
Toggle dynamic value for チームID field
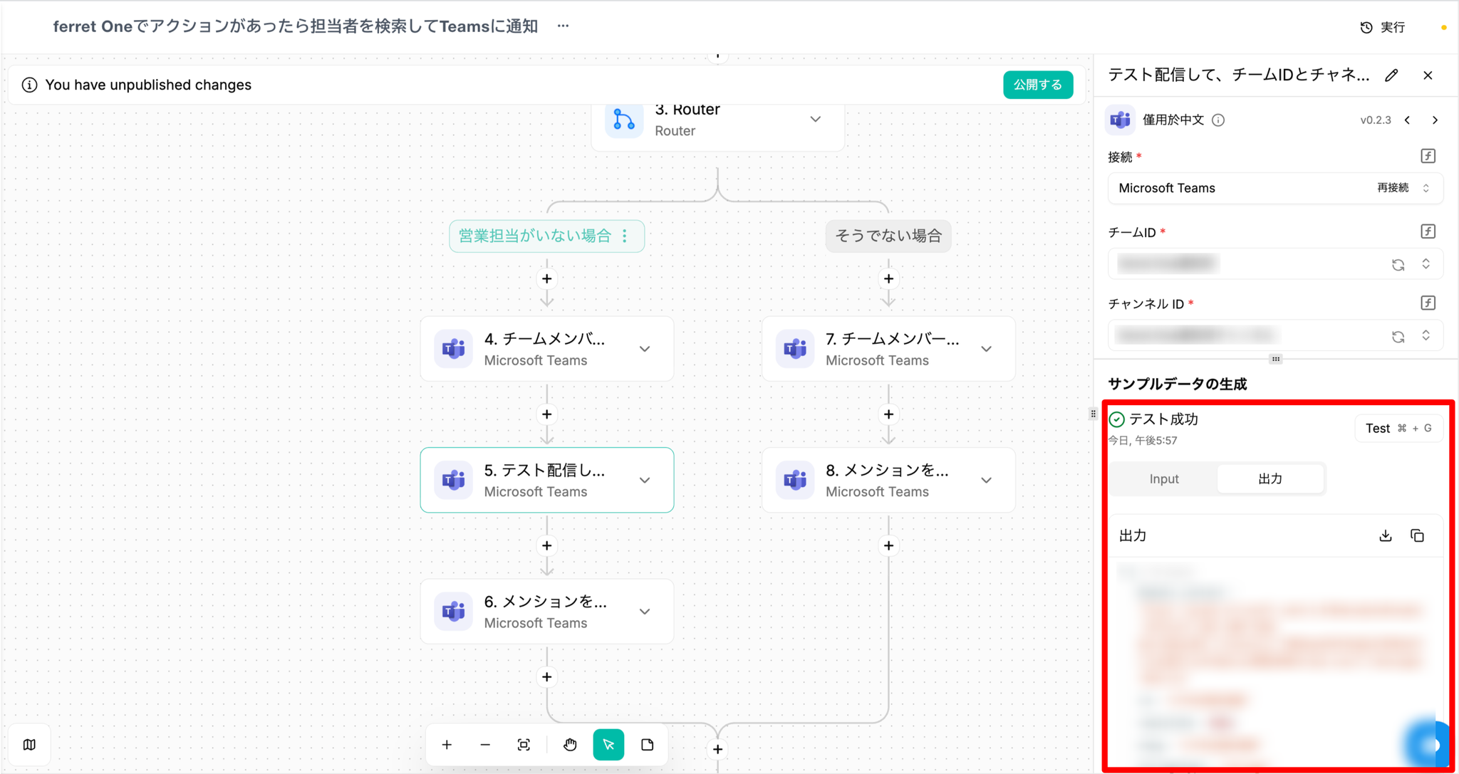tap(1428, 231)
